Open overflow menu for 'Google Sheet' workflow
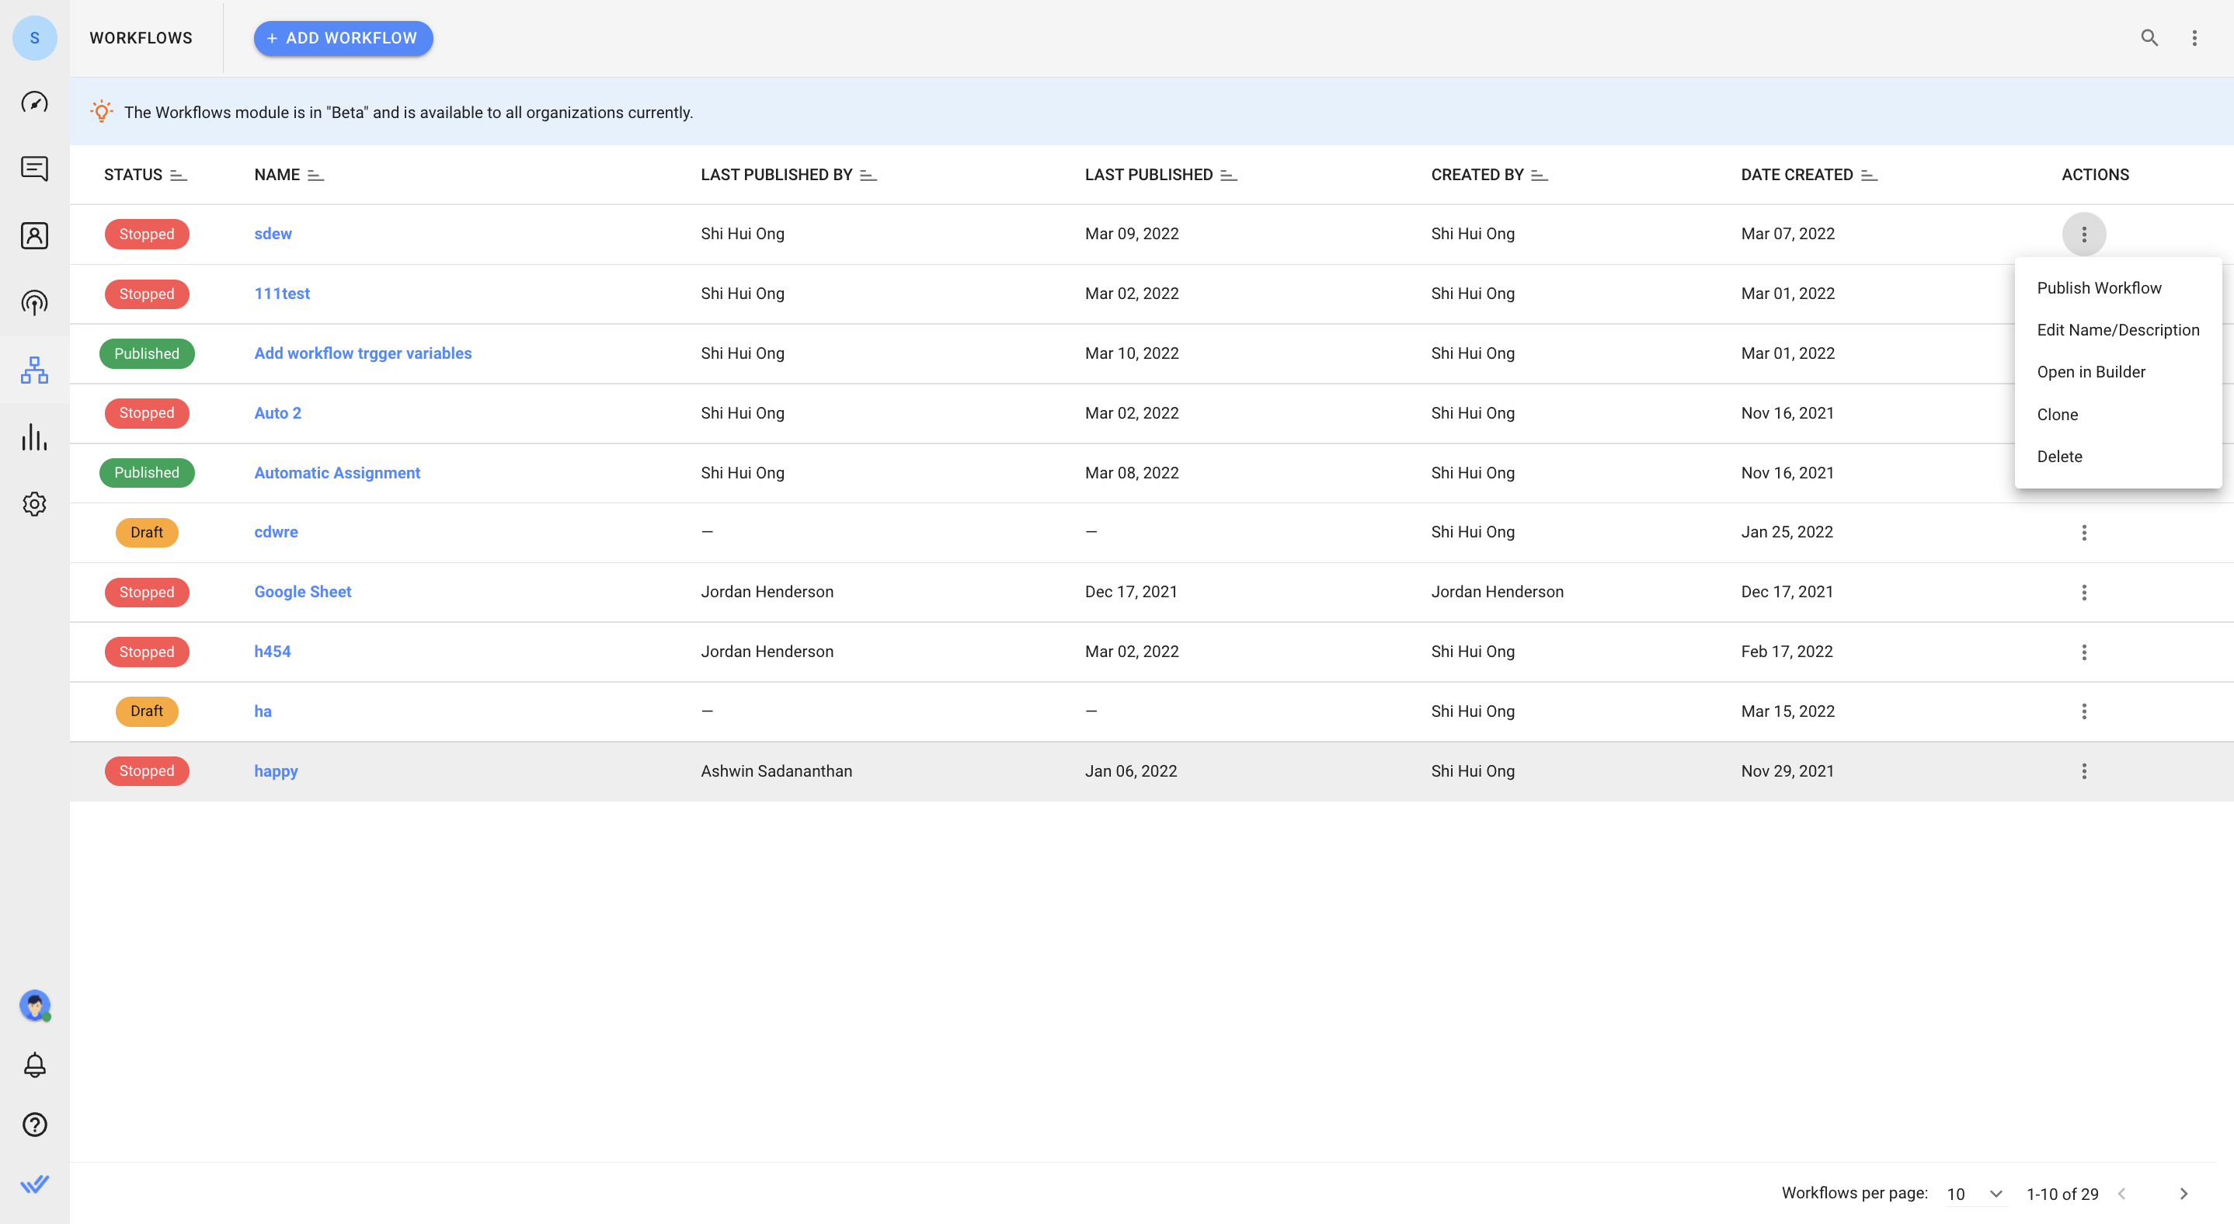The height and width of the screenshot is (1224, 2234). (2083, 591)
